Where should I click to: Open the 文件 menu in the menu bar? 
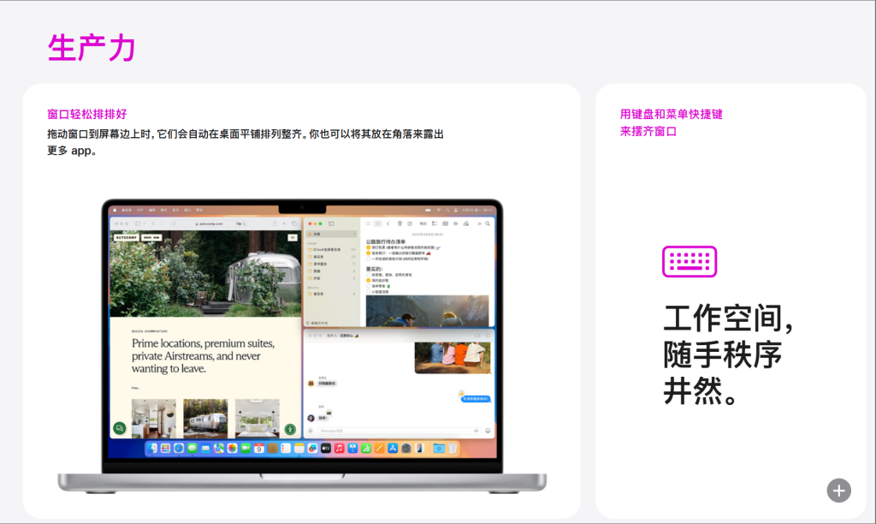point(139,210)
